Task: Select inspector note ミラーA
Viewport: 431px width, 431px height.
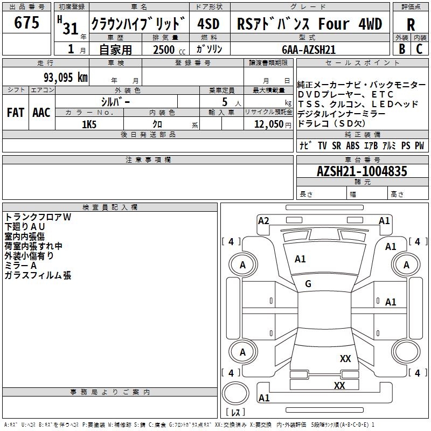Action: point(20,266)
